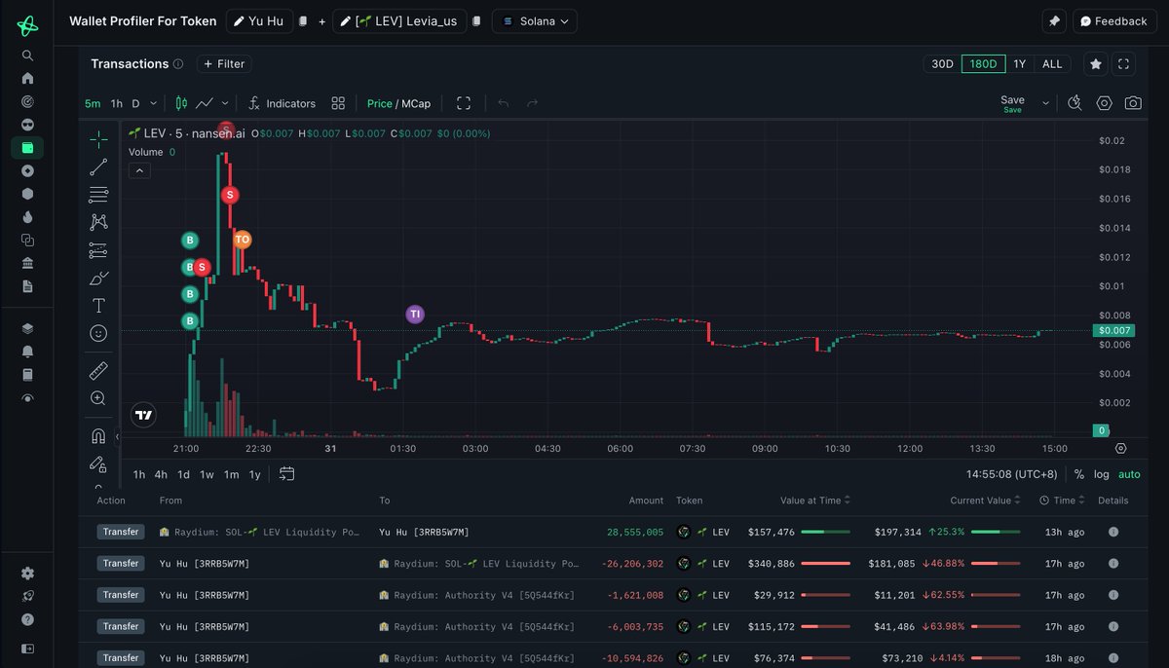Sort by Current Value column
The width and height of the screenshot is (1169, 668).
[x=986, y=501]
